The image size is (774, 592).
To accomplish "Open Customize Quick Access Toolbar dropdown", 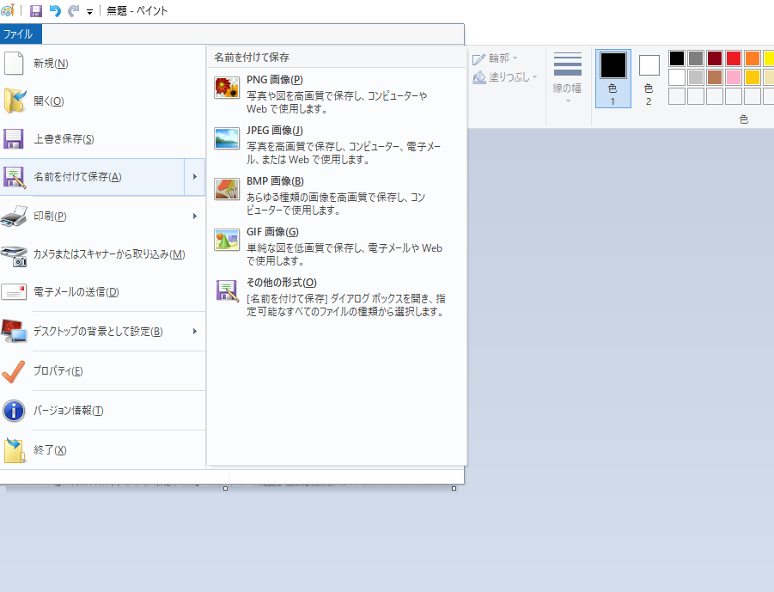I will coord(90,12).
